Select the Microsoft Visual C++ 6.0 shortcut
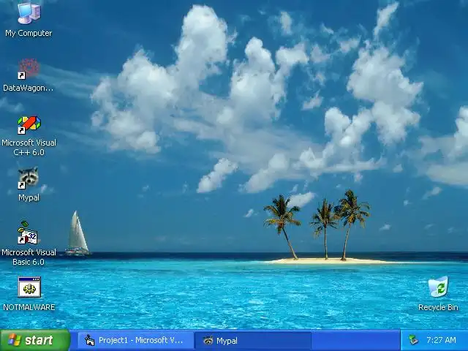 tap(29, 125)
